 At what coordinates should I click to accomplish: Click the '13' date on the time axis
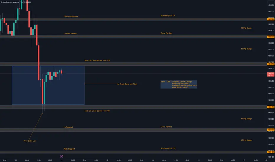tap(153, 160)
